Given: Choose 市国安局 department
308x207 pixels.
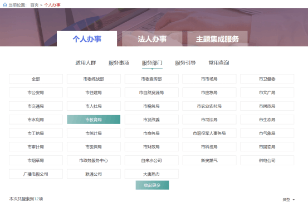Looking at the screenshot, I should click(x=267, y=147).
